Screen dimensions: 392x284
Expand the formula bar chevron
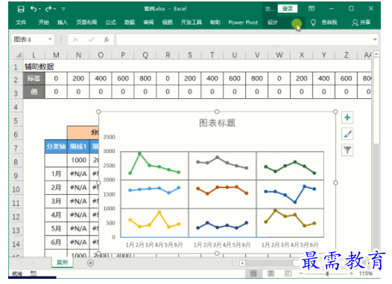tap(375, 39)
